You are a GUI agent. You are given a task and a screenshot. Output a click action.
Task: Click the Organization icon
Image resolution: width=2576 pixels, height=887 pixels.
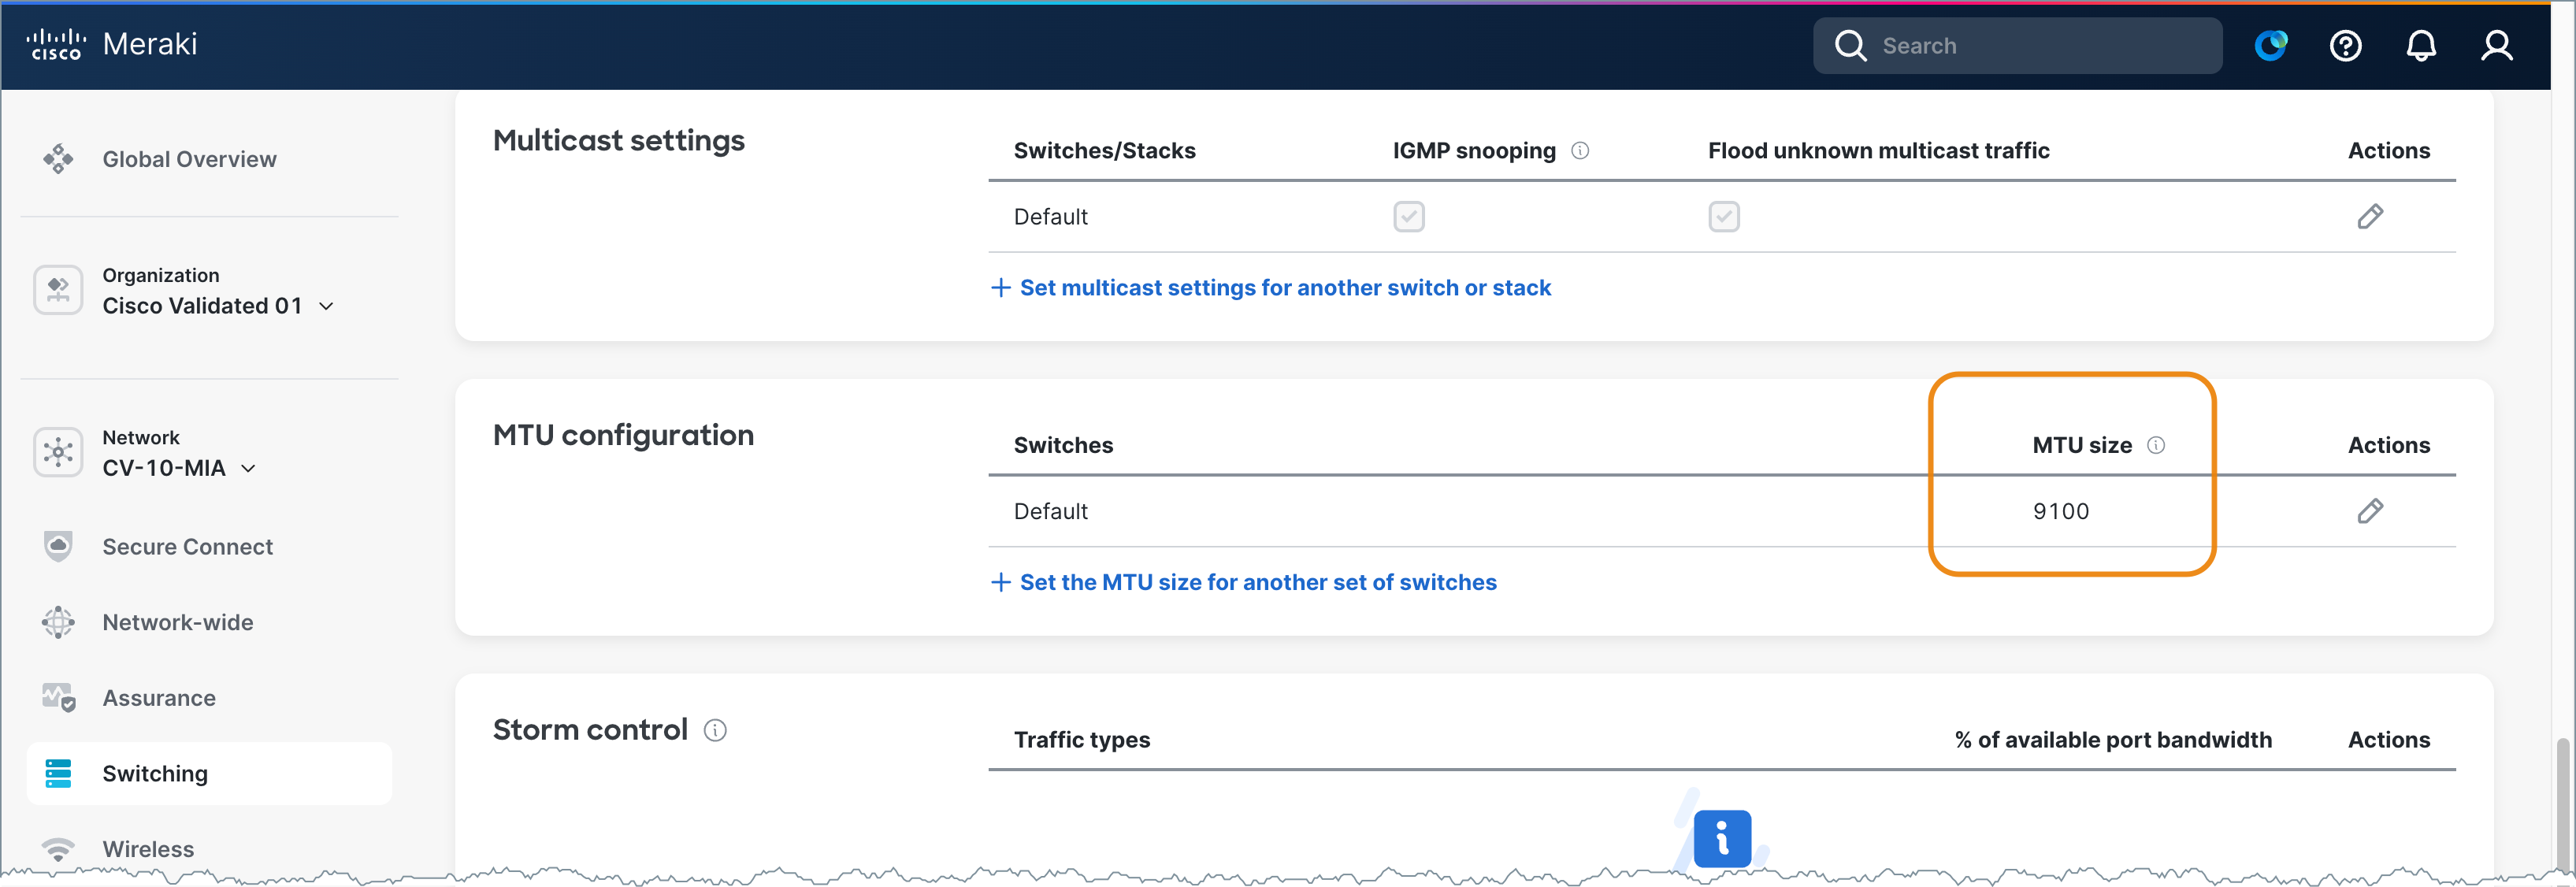click(58, 290)
